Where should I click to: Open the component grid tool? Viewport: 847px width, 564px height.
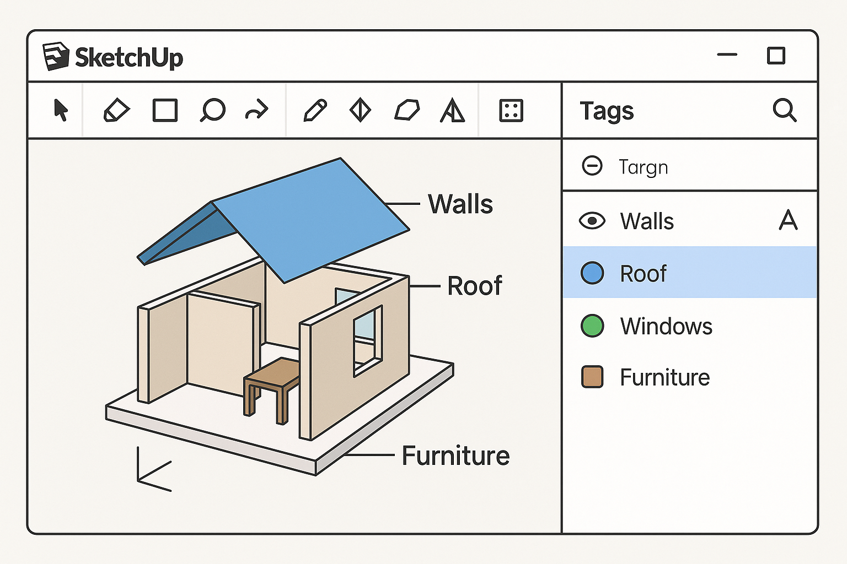[510, 110]
